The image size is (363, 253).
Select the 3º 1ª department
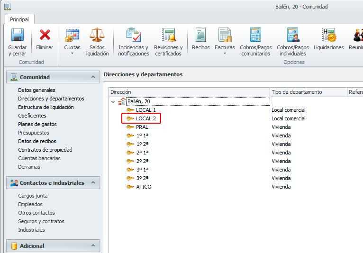tap(142, 170)
